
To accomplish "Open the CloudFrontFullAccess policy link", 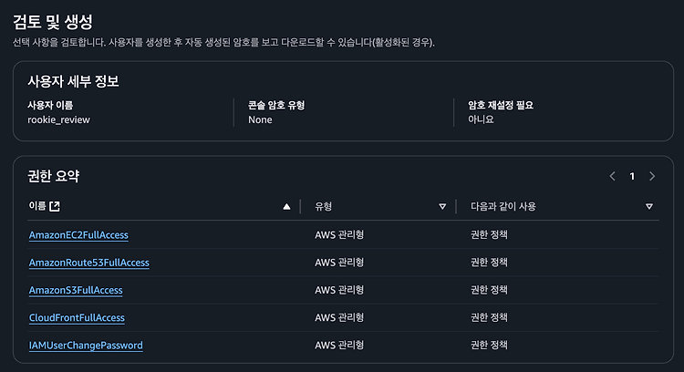I will coord(77,318).
